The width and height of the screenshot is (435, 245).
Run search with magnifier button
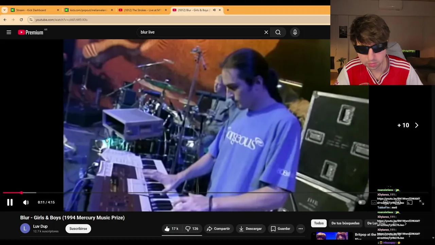coord(278,32)
